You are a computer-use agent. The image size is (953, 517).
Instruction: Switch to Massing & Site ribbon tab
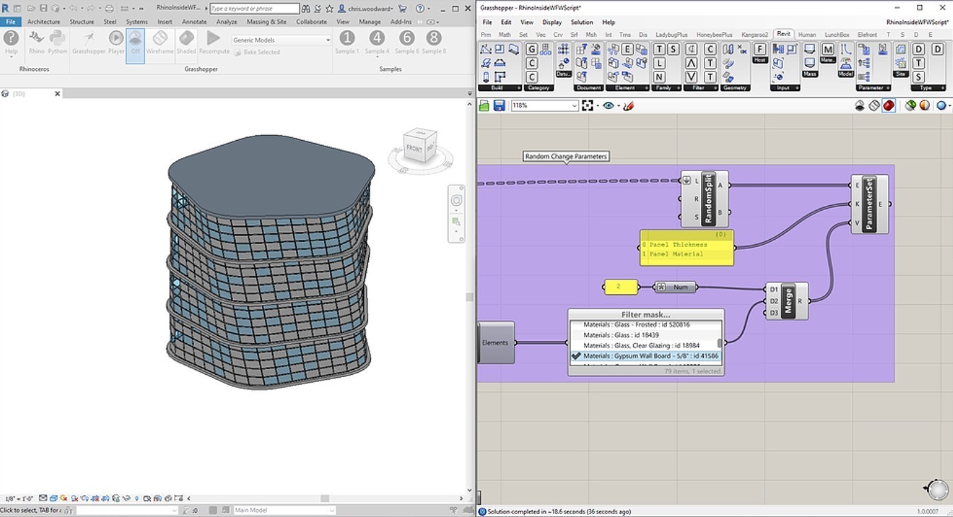pyautogui.click(x=266, y=22)
